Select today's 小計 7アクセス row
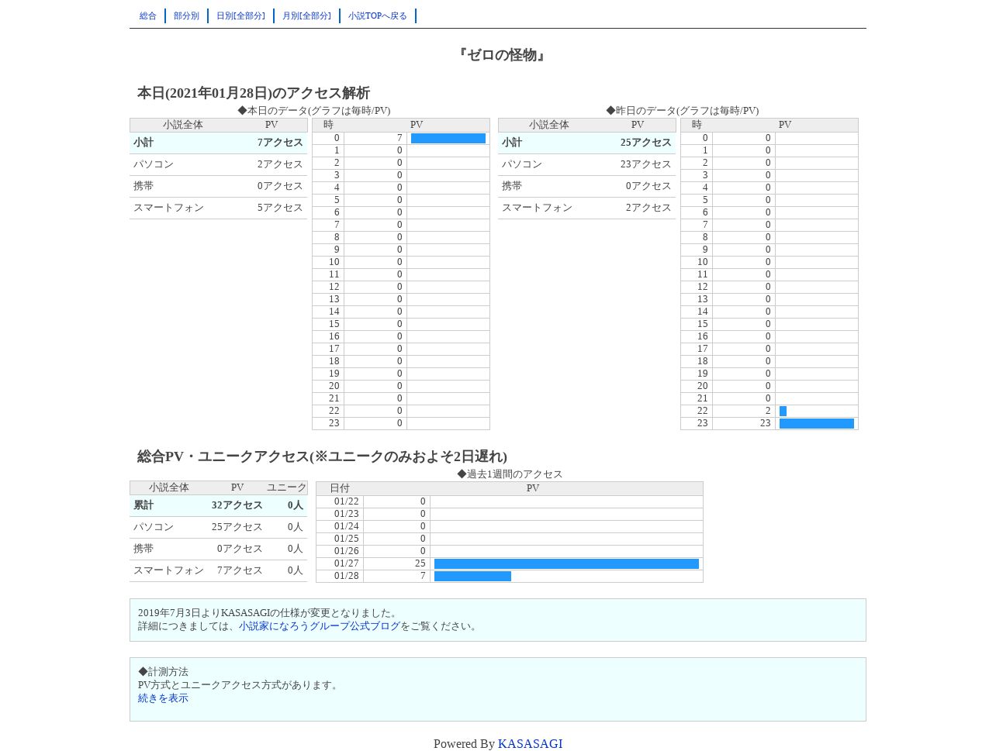Image resolution: width=996 pixels, height=751 pixels. pos(219,143)
